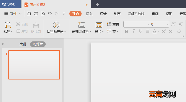Click the Paste clipboard icon

8,25
